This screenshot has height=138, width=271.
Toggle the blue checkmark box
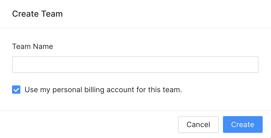(x=16, y=90)
